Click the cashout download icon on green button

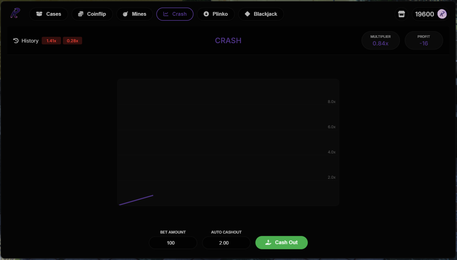click(x=268, y=242)
